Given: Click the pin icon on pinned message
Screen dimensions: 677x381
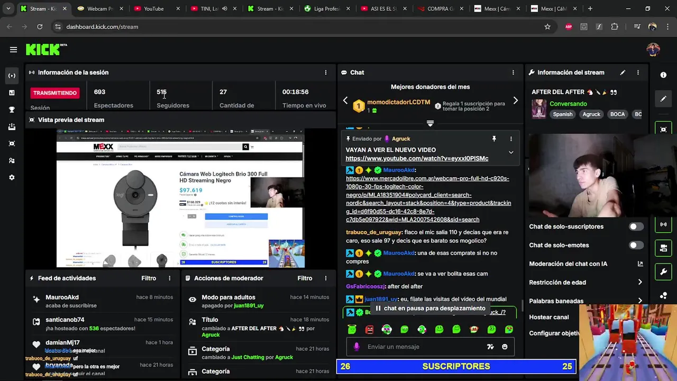Looking at the screenshot, I should tap(494, 139).
